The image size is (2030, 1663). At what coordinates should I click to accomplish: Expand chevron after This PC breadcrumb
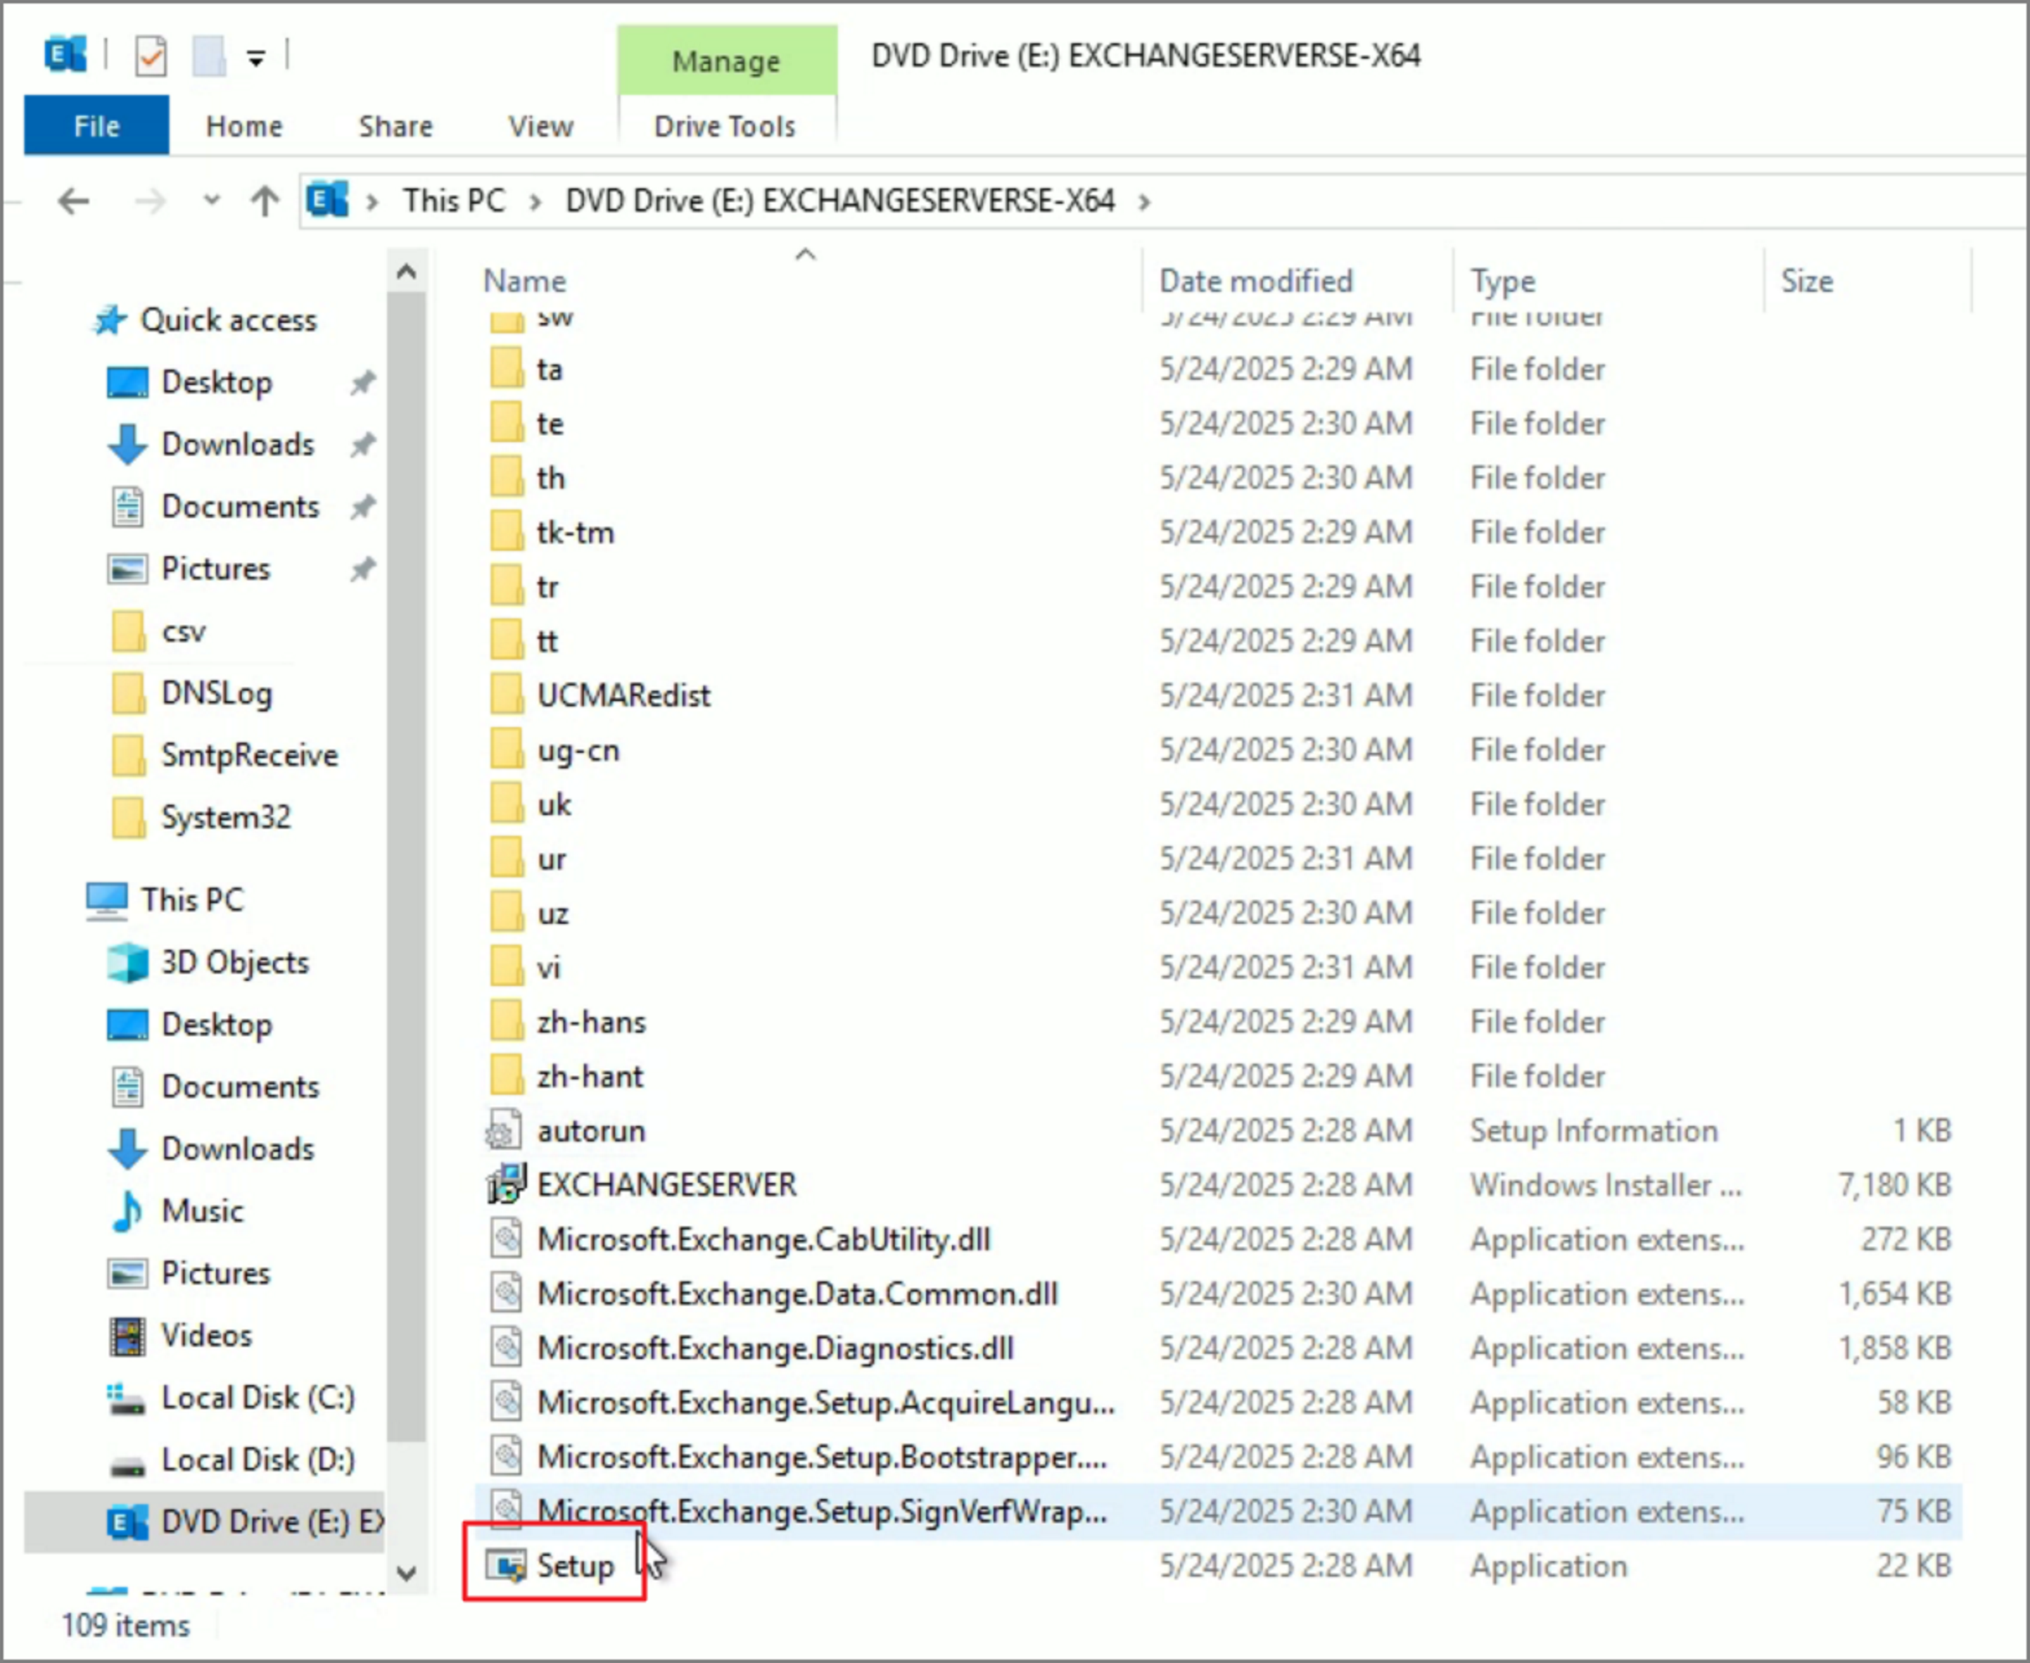(x=535, y=202)
